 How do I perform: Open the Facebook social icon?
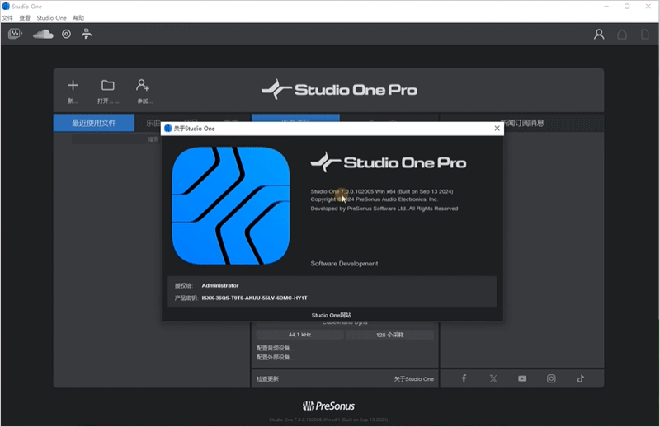(464, 378)
